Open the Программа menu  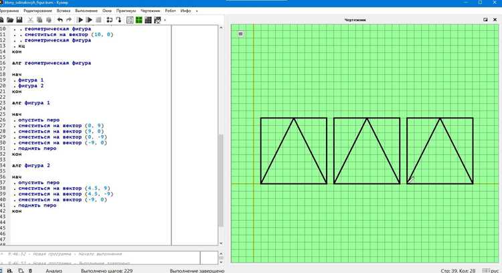click(x=9, y=11)
